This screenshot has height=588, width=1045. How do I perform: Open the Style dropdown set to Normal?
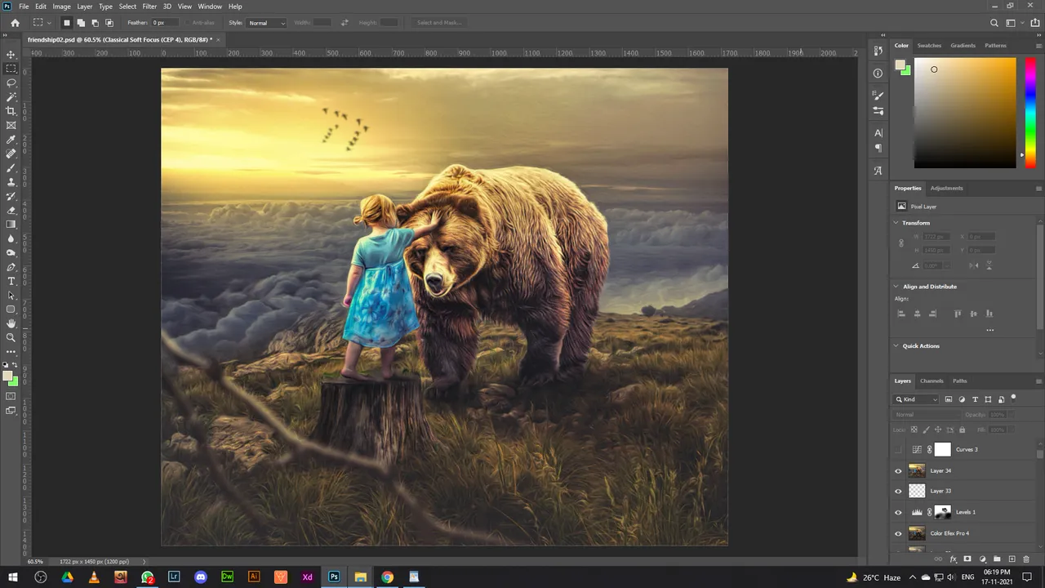(267, 23)
